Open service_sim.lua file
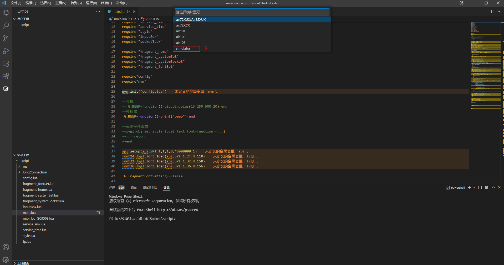Viewport: 504px width, 265px height. click(x=58, y=224)
